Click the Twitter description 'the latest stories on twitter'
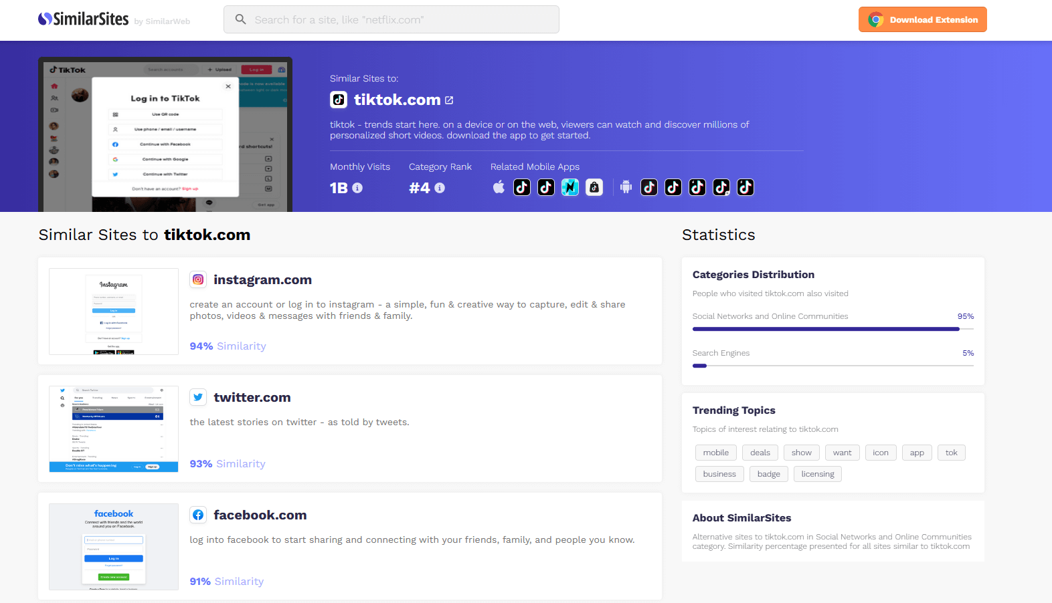The image size is (1052, 603). click(x=299, y=422)
